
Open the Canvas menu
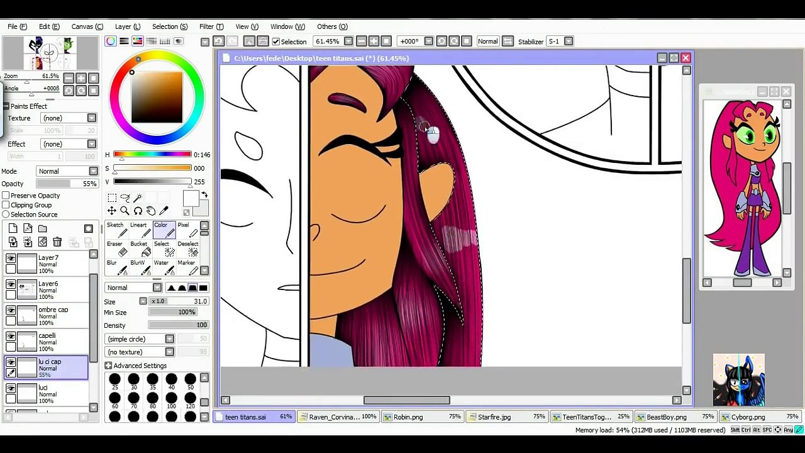coord(87,26)
